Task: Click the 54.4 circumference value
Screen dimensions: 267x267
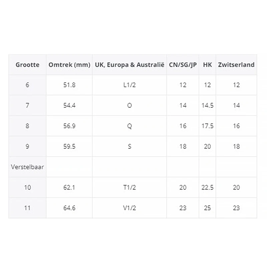Action: point(69,105)
